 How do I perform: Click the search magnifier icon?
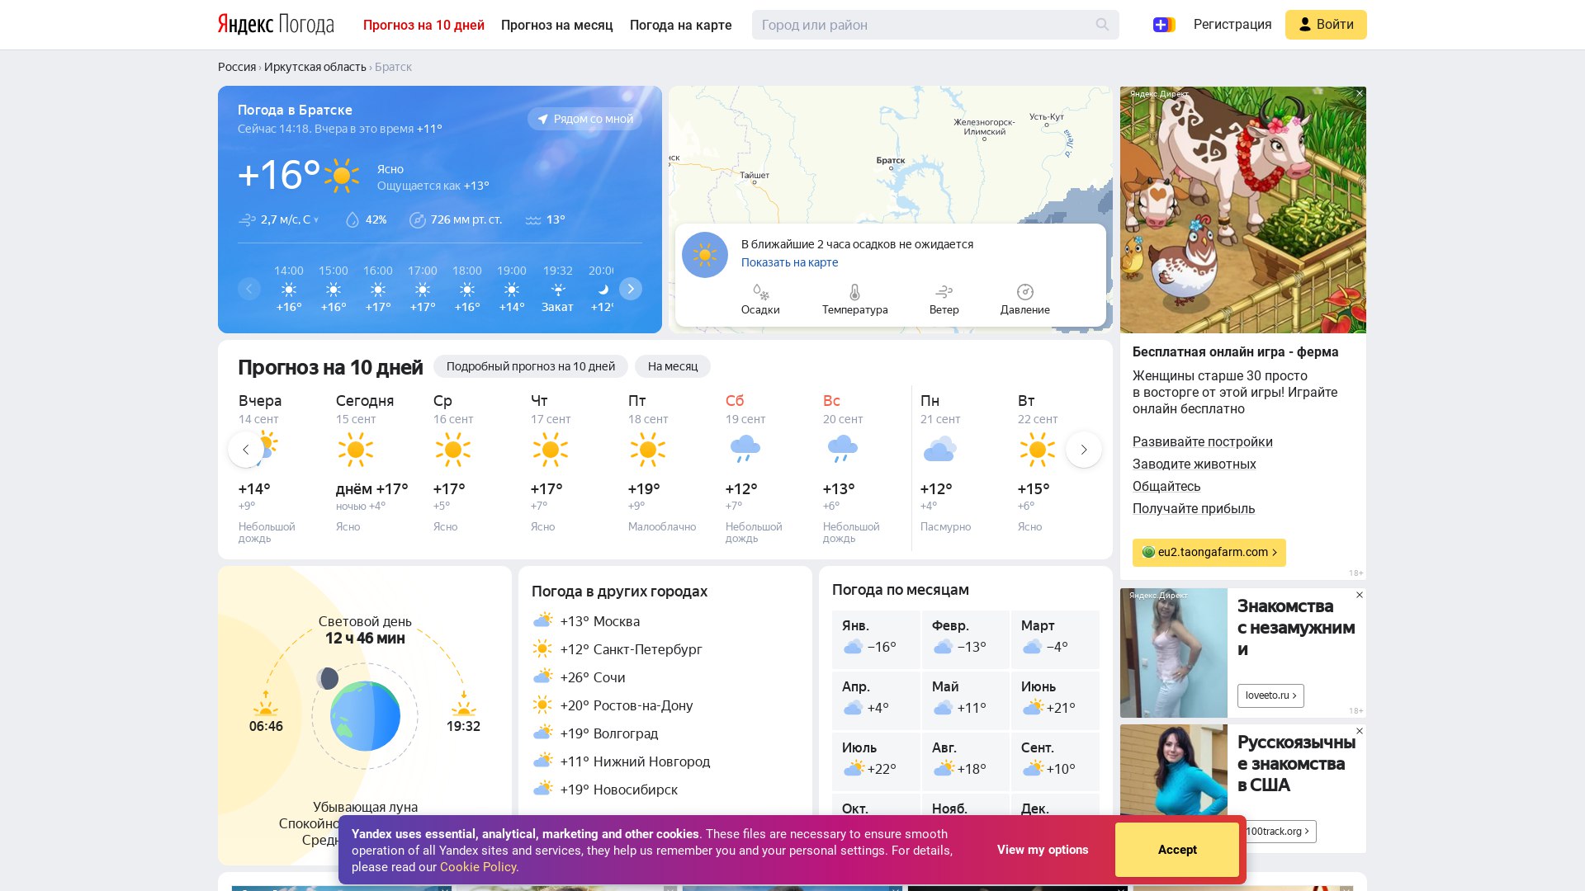(1102, 25)
